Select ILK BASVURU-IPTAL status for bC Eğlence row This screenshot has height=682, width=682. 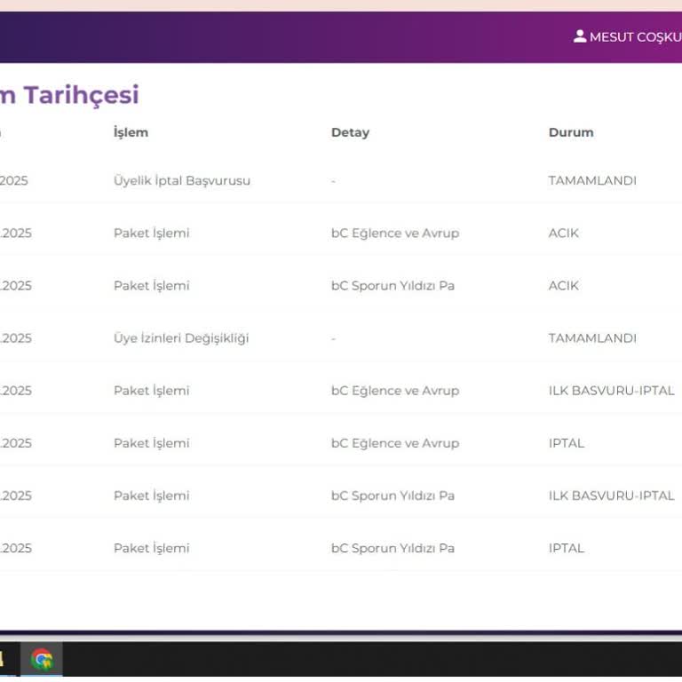[611, 391]
